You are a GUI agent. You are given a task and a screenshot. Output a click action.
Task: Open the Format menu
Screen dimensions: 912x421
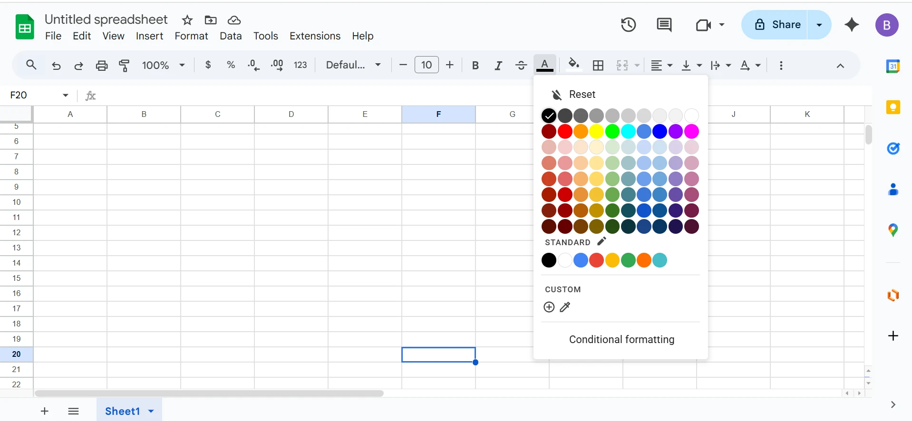coord(191,36)
